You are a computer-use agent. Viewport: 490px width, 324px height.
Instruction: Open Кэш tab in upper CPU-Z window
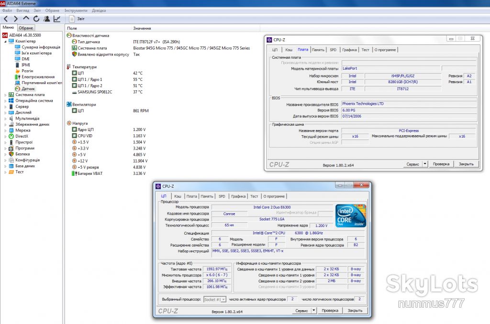click(x=289, y=50)
